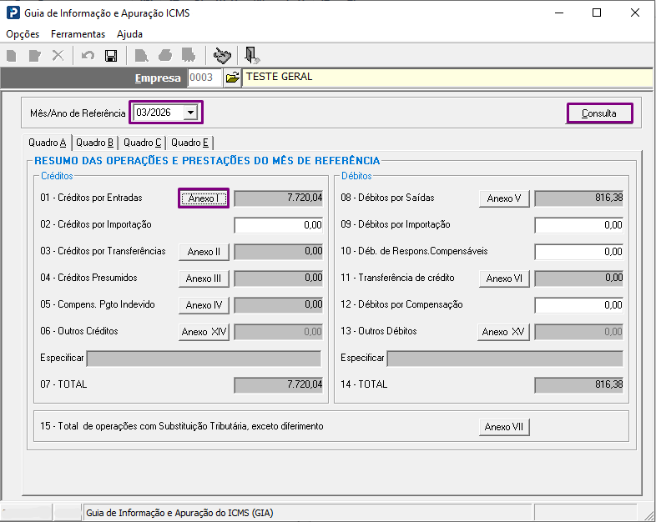Click the Débitos por Compensação value field
Image resolution: width=656 pixels, height=522 pixels.
(579, 305)
